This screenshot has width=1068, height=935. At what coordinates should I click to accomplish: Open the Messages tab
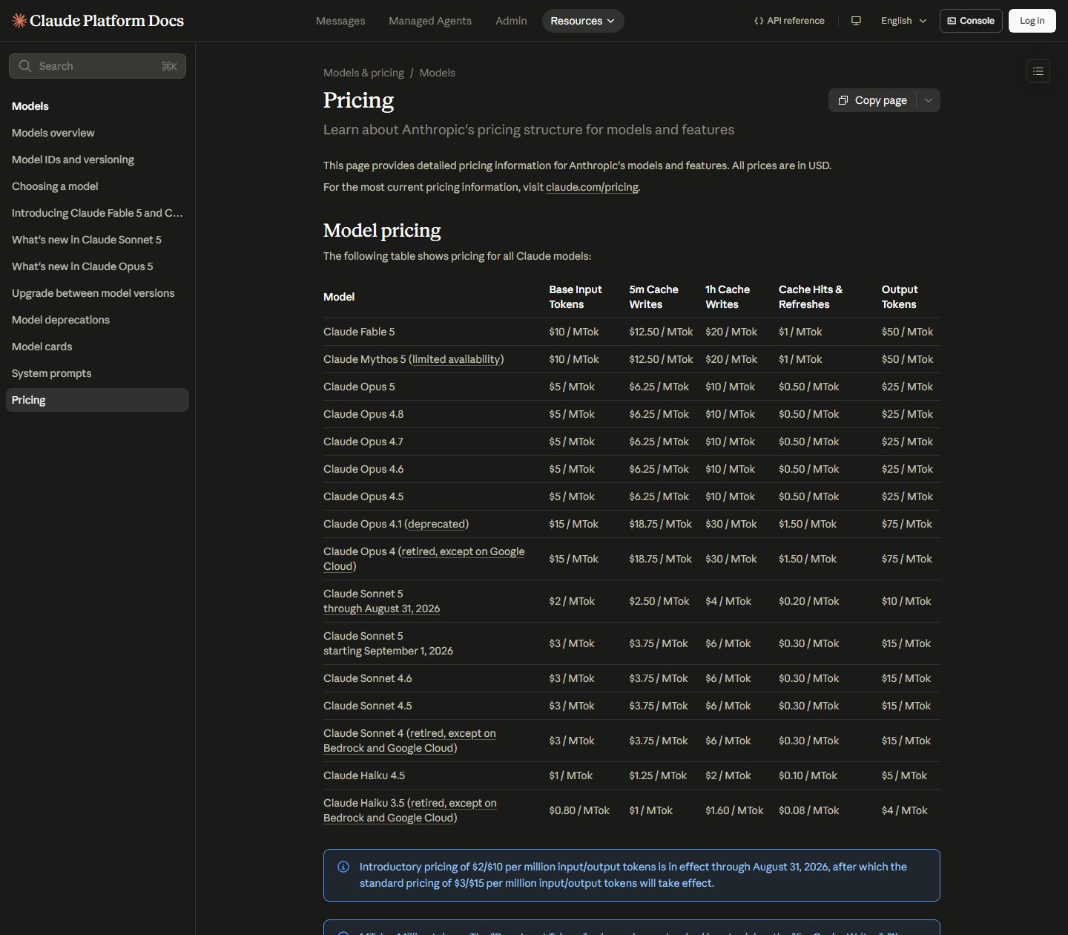point(340,21)
